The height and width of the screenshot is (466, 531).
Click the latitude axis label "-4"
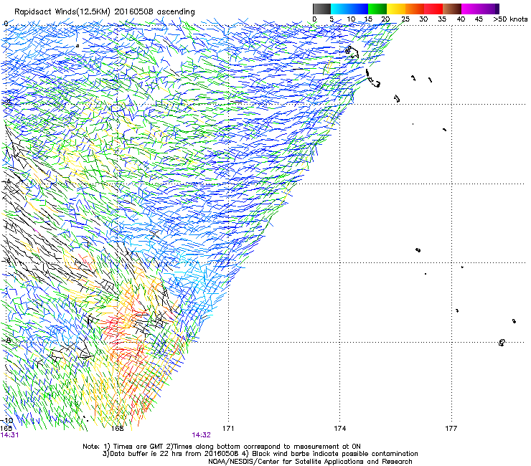tap(6, 181)
